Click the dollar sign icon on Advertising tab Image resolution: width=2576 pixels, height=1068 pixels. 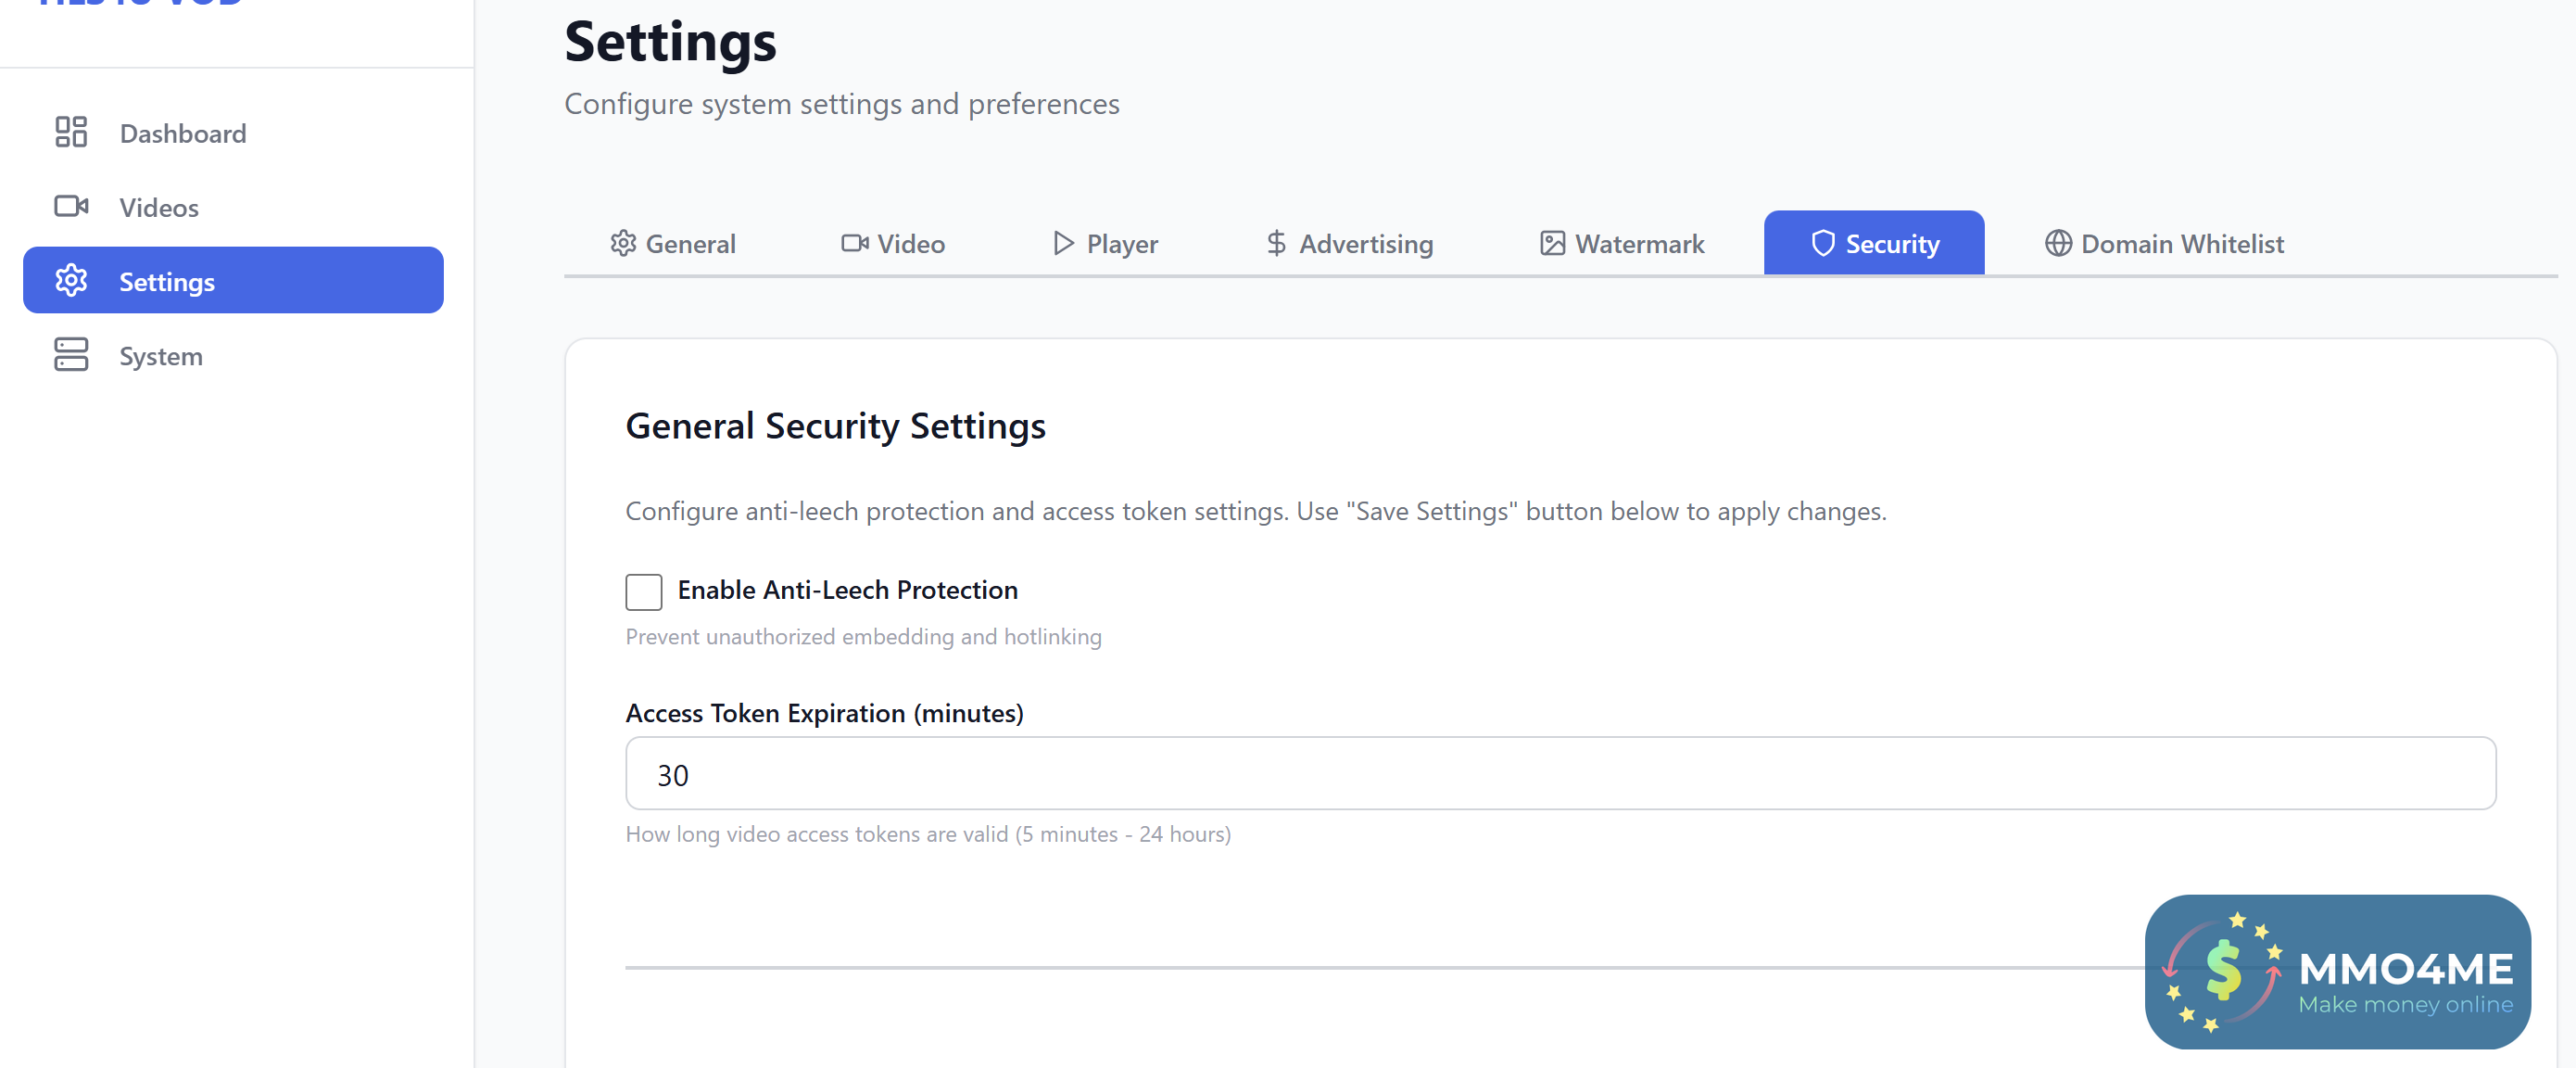click(x=1276, y=243)
